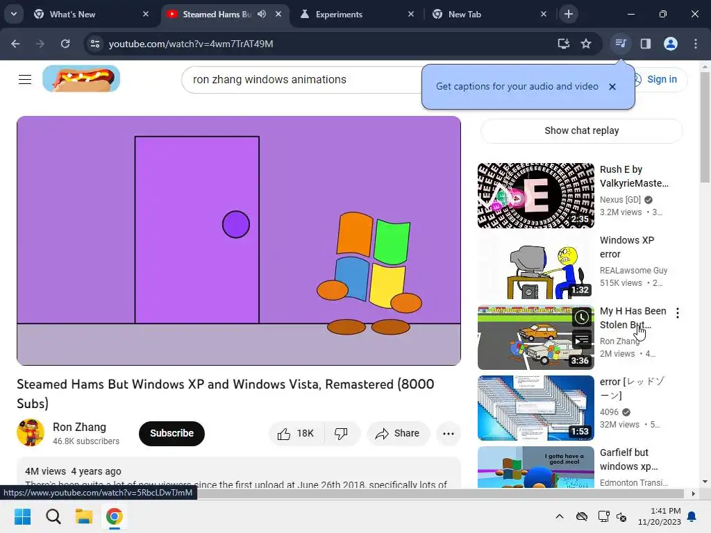This screenshot has width=711, height=533.
Task: Open more actions ellipsis under video
Action: pos(449,434)
